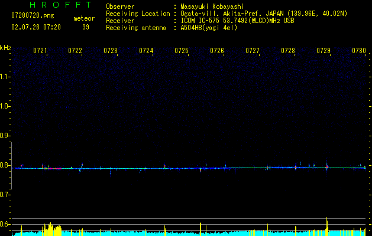Select the filename 07280720.png
The image size is (372, 236).
click(x=33, y=16)
